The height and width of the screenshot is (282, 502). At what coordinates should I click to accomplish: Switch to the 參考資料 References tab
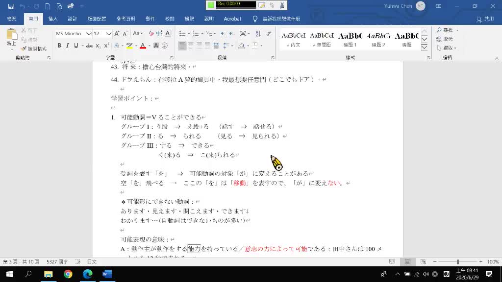[x=126, y=19]
